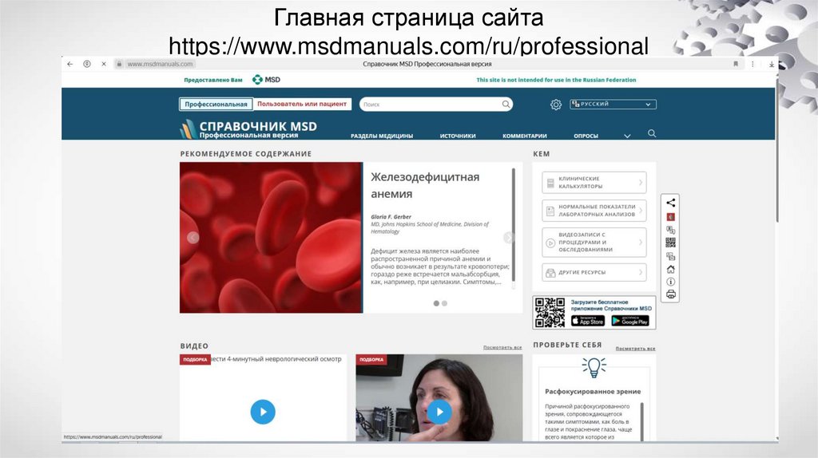
Task: Click the QR code icon in side toolbar
Action: click(x=671, y=243)
